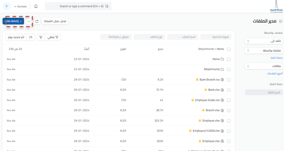Image resolution: width=284 pixels, height=151 pixels.
Task: Click the company logo
Action: (276, 6)
